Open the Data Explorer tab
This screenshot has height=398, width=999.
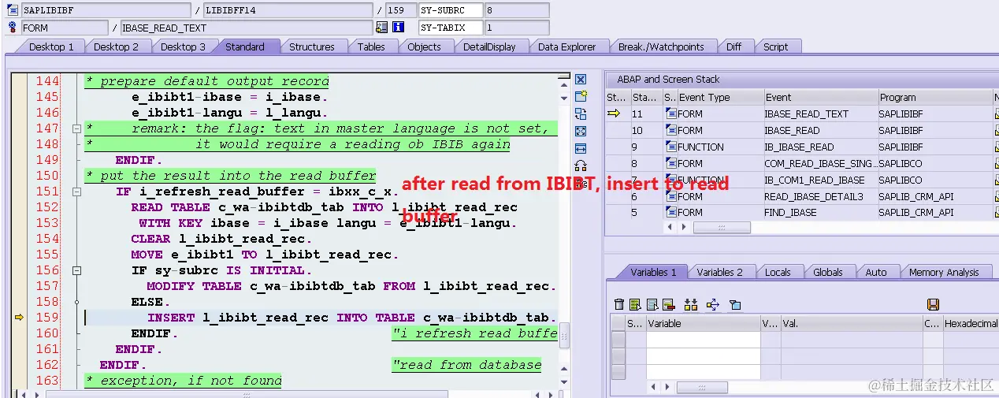[567, 46]
